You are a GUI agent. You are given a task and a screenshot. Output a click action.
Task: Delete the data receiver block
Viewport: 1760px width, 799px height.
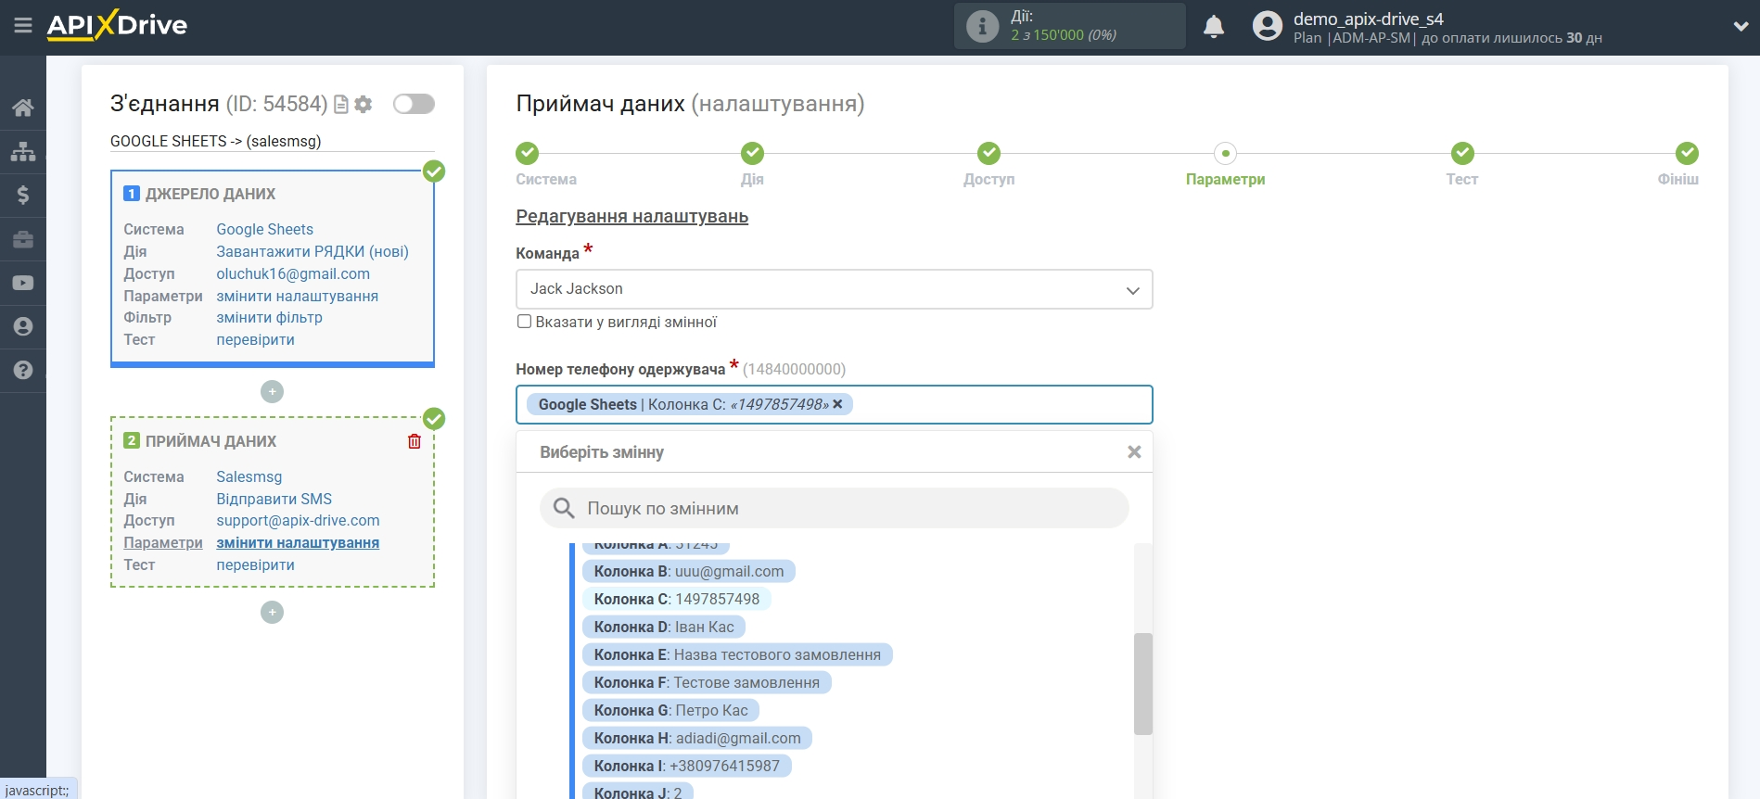coord(414,441)
